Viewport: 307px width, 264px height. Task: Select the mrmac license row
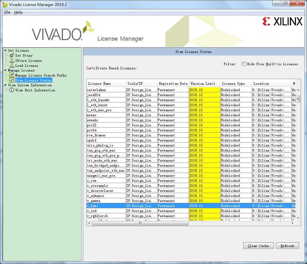click(191, 115)
